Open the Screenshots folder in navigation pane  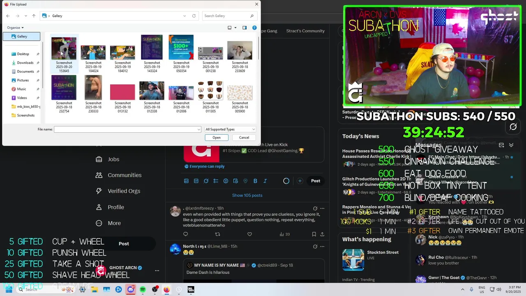(x=25, y=115)
